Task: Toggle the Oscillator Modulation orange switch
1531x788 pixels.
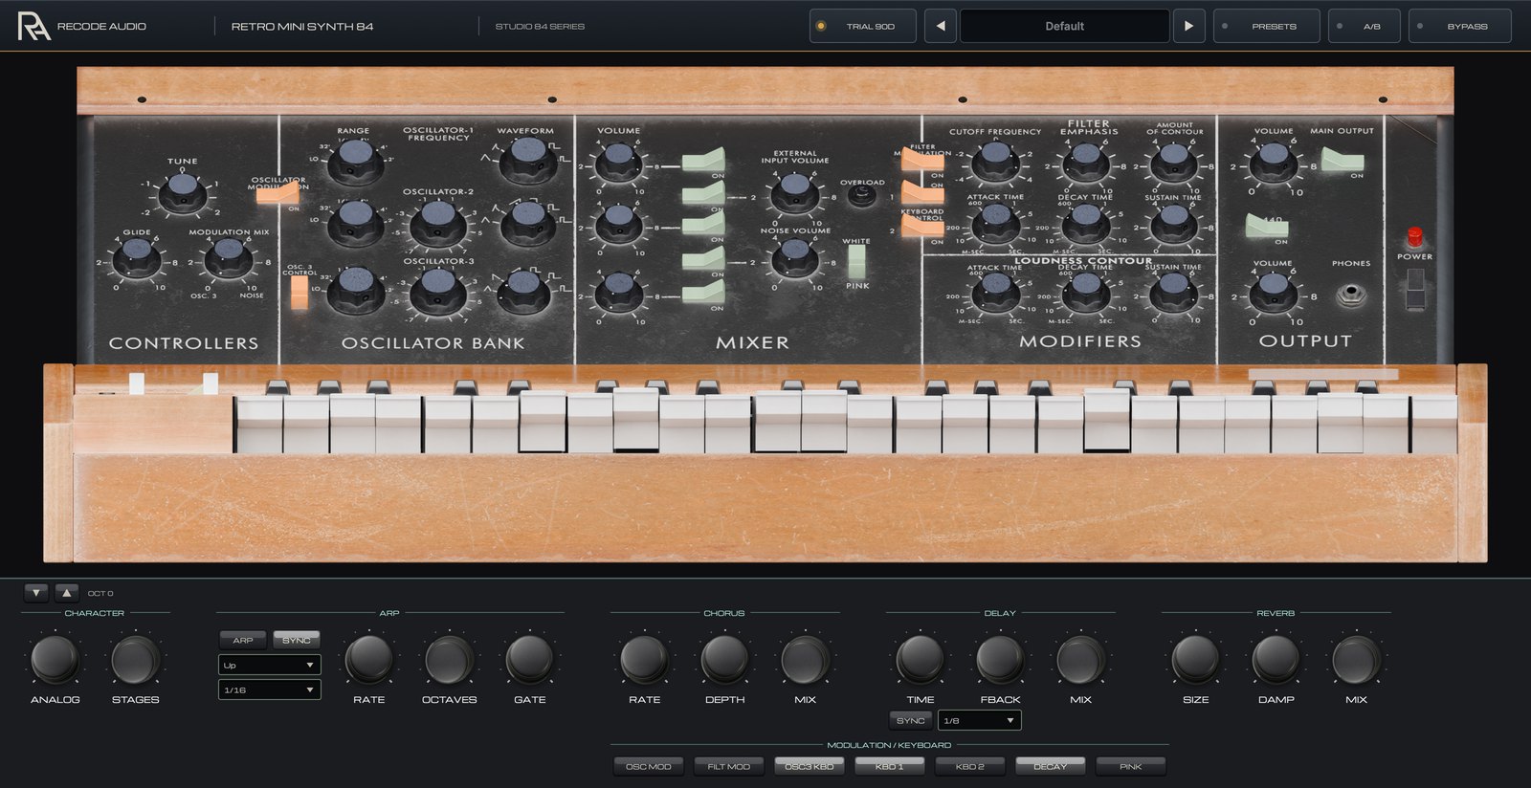Action: pos(278,194)
